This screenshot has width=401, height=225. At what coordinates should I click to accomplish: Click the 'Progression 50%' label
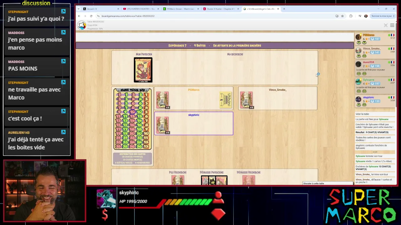[x=95, y=29]
